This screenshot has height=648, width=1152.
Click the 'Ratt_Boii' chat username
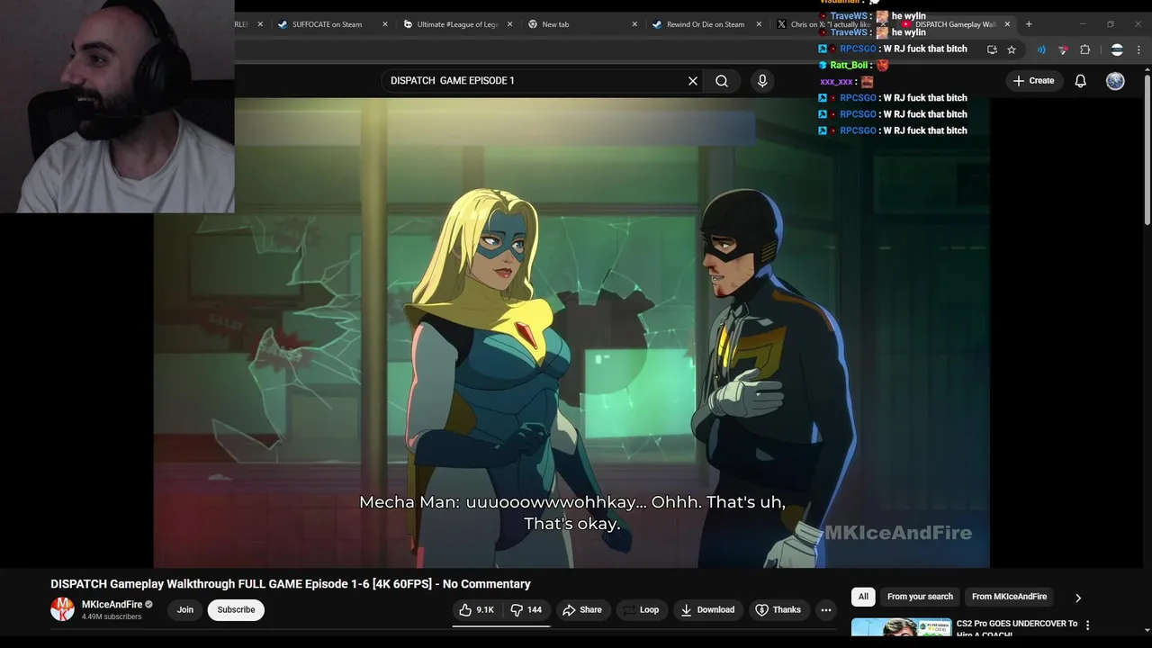click(x=848, y=66)
